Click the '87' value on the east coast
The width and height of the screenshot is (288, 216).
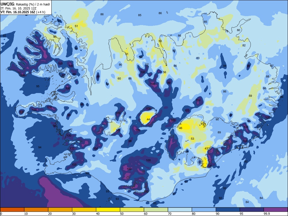[x=272, y=66]
